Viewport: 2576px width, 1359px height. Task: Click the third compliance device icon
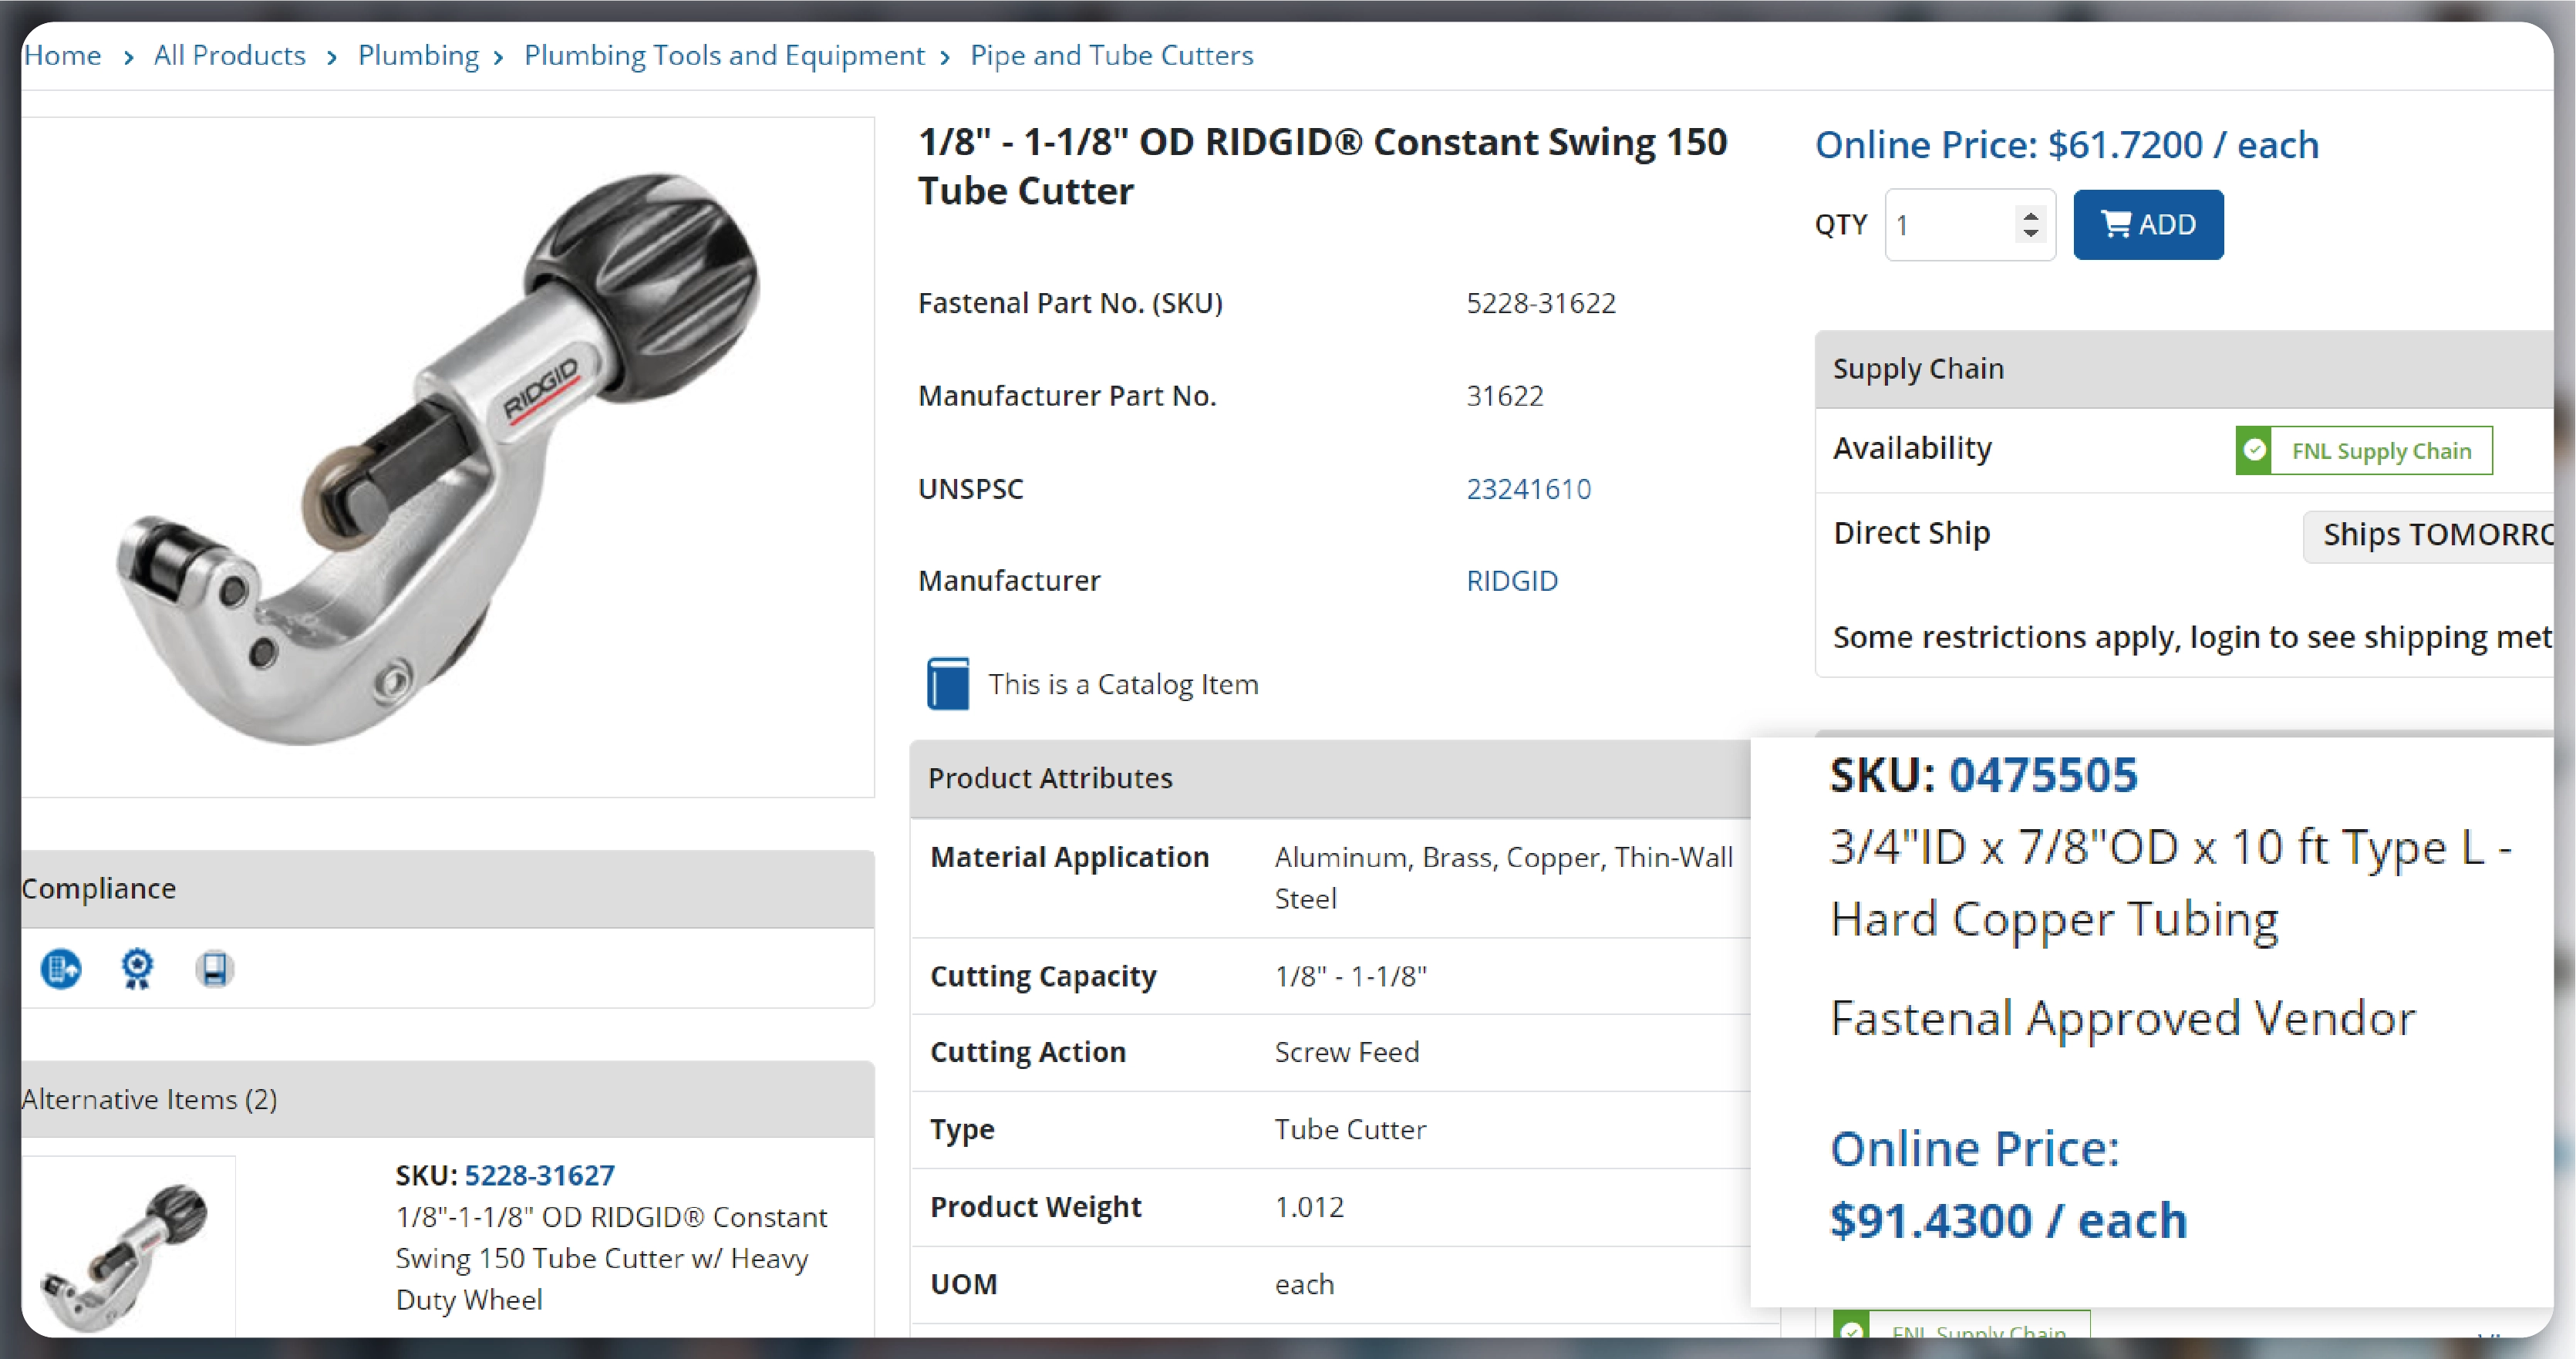pyautogui.click(x=214, y=968)
